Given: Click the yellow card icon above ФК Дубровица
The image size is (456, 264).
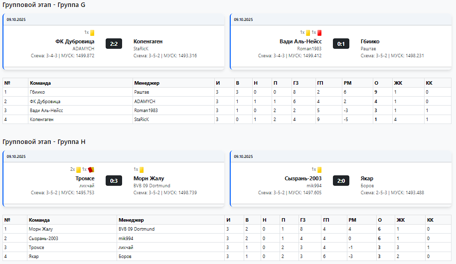Looking at the screenshot, I should (92, 33).
